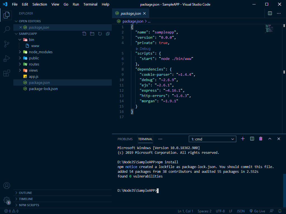
Task: Click the breadcrumb ellipsis after package.json
Action: [x=149, y=21]
